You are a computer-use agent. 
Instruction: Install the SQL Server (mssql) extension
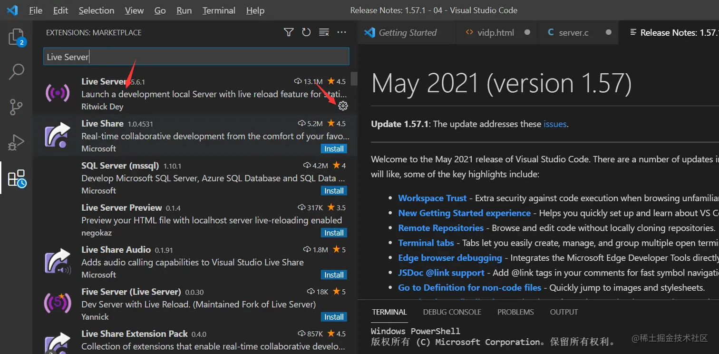(x=334, y=191)
